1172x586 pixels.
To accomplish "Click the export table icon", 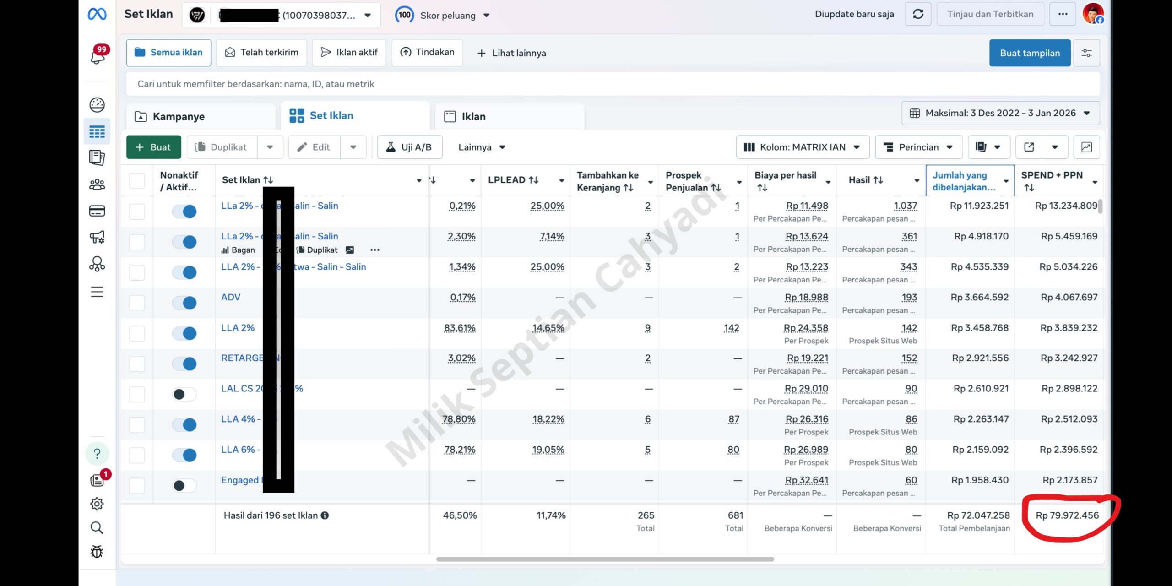I will 1029,147.
